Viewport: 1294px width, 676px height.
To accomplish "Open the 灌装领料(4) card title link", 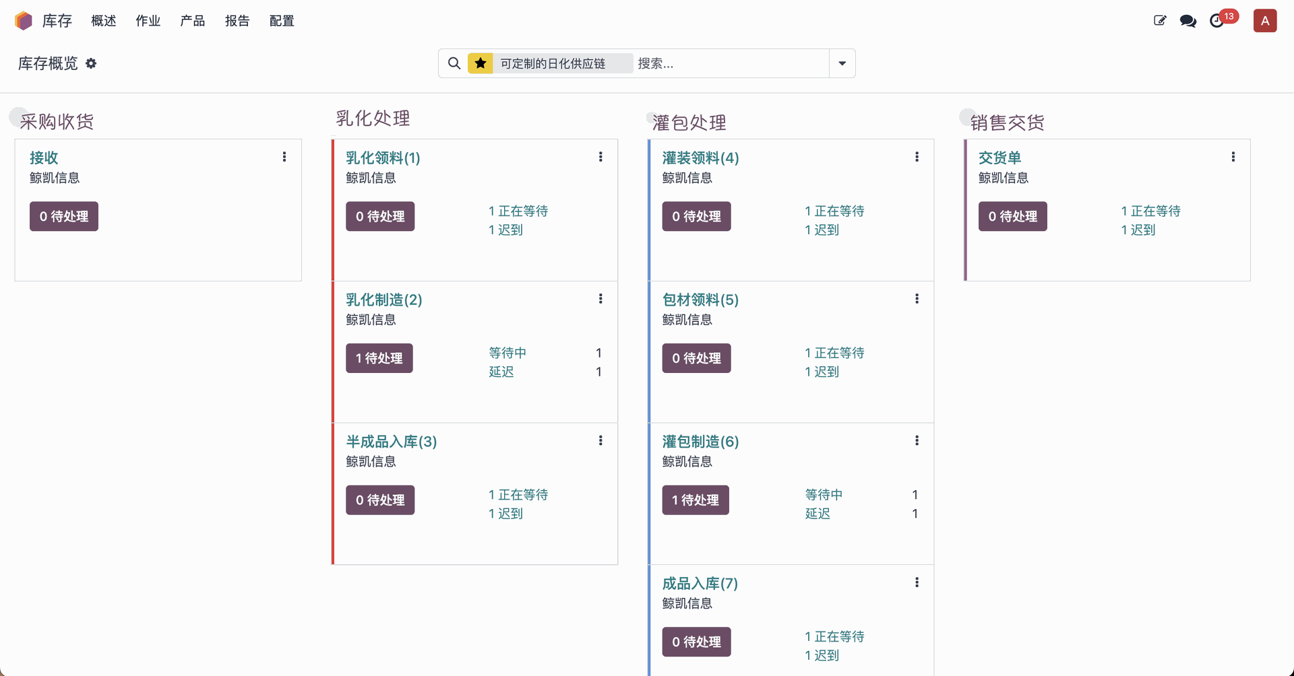I will tap(700, 158).
